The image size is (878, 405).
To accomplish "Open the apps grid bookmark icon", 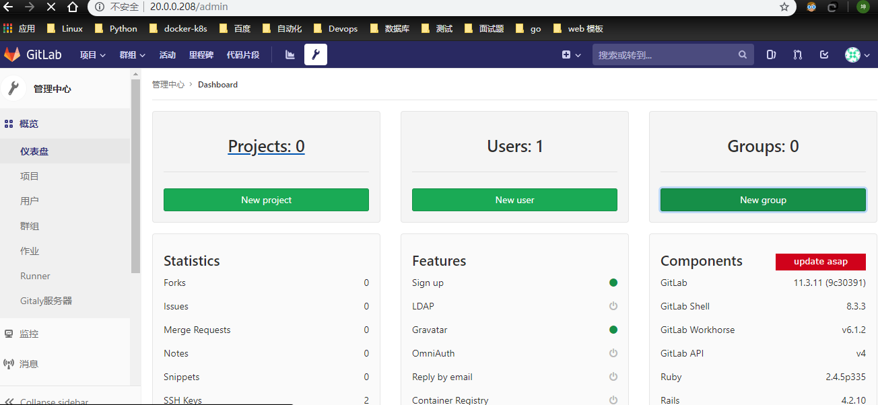I will (x=8, y=28).
